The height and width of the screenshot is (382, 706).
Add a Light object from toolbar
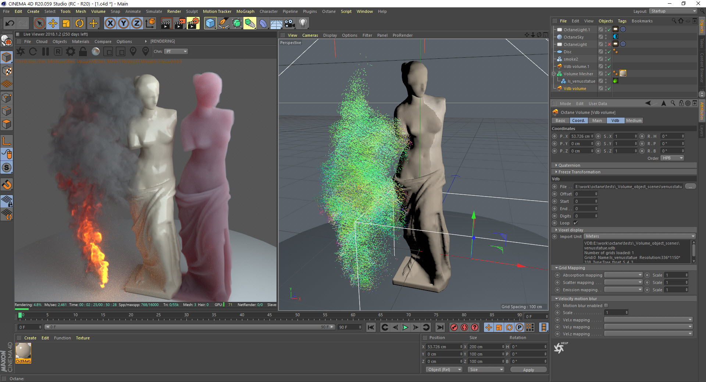click(x=303, y=24)
